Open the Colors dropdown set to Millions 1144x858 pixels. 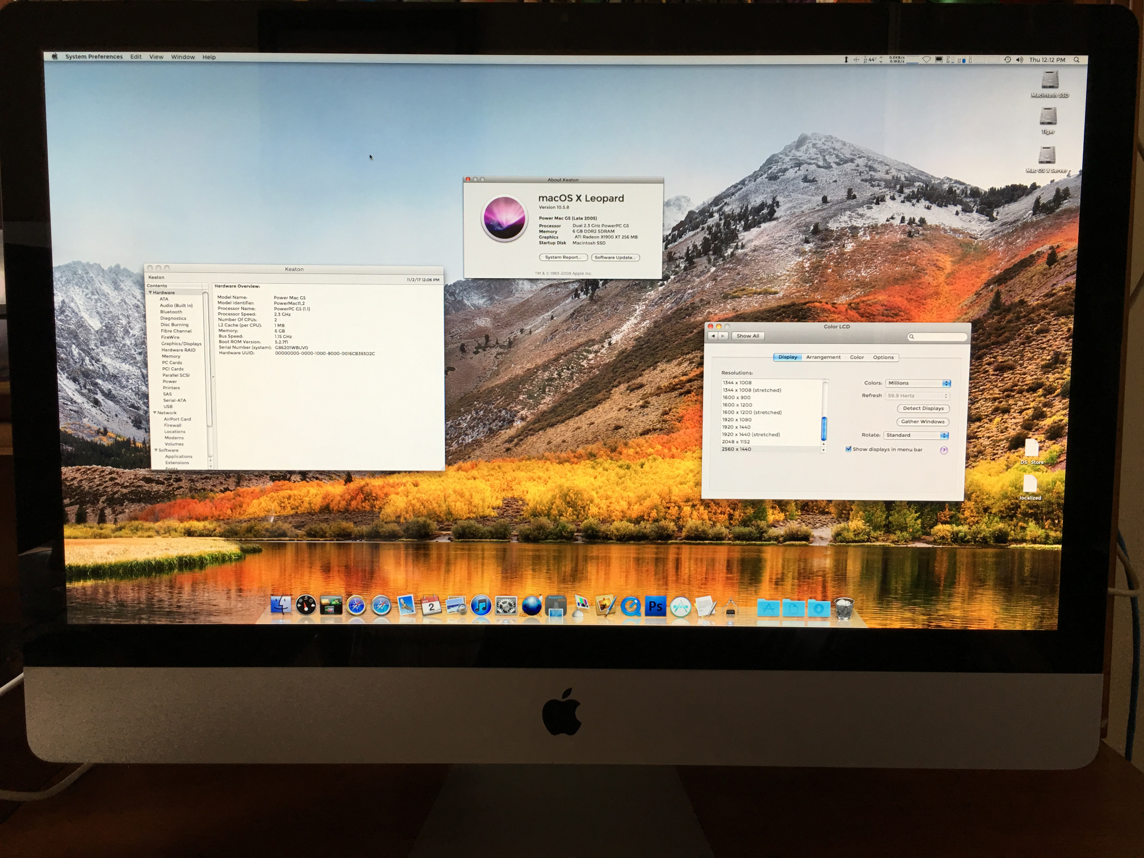[x=918, y=383]
